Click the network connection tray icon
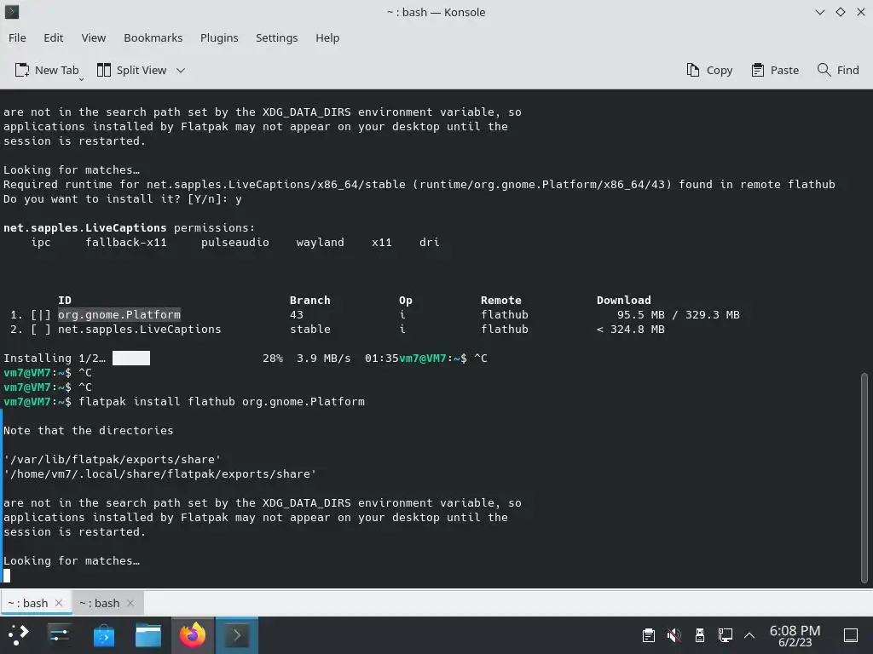This screenshot has height=654, width=873. 725,635
